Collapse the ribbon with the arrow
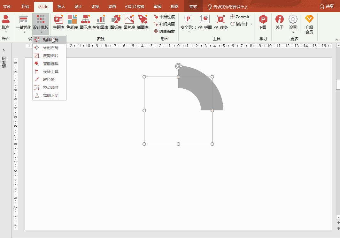Image resolution: width=340 pixels, height=238 pixels. coord(336,39)
